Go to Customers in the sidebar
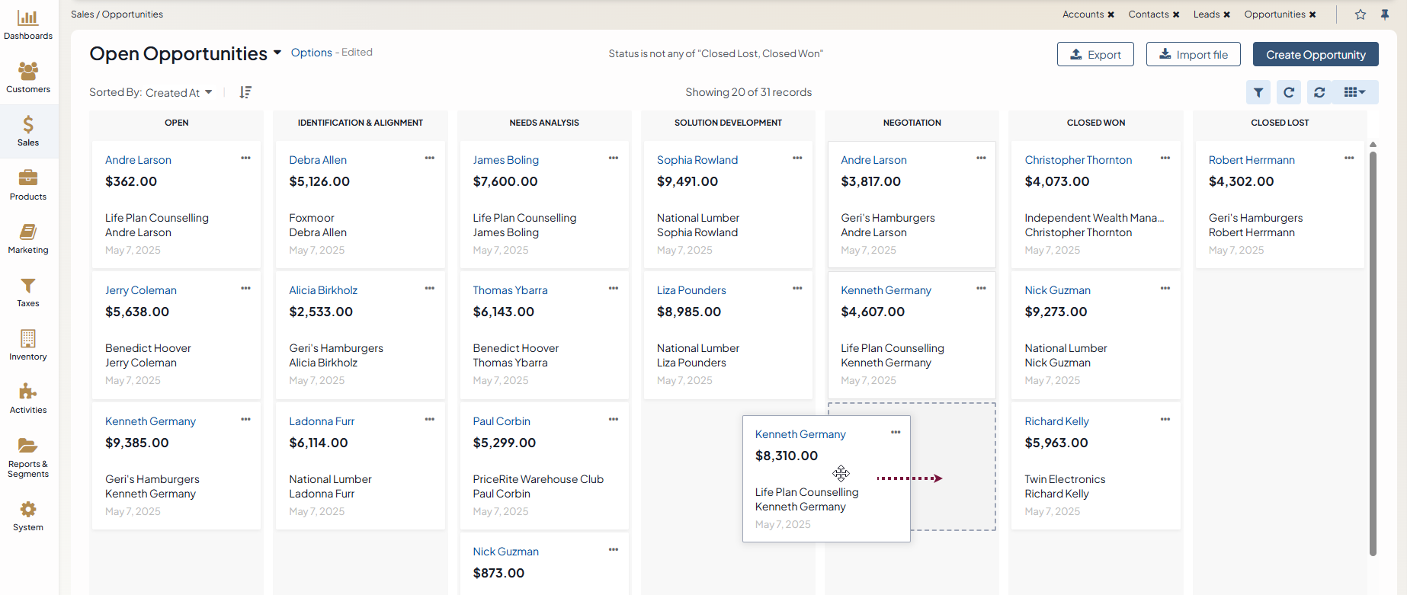The height and width of the screenshot is (595, 1407). [28, 78]
